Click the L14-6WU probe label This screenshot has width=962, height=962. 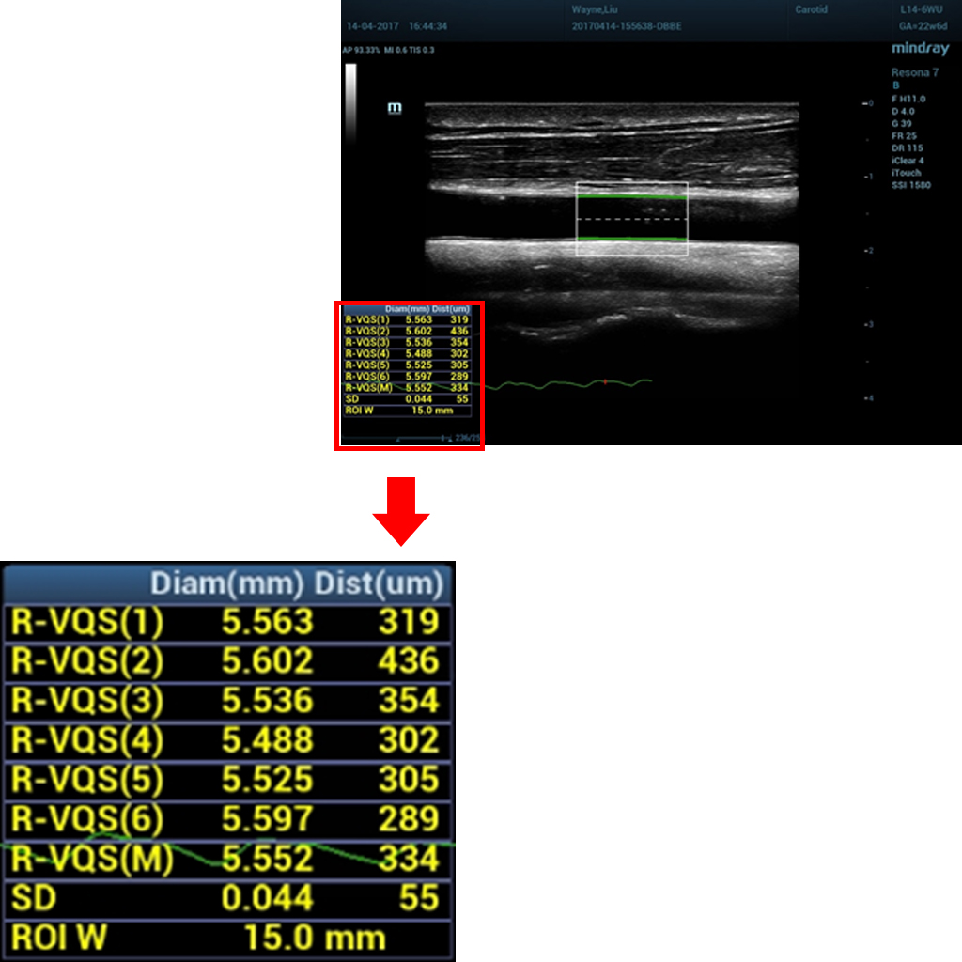tap(919, 9)
